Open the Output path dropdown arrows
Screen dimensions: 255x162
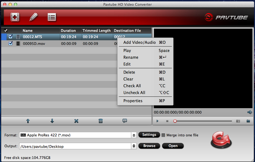pos(134,146)
